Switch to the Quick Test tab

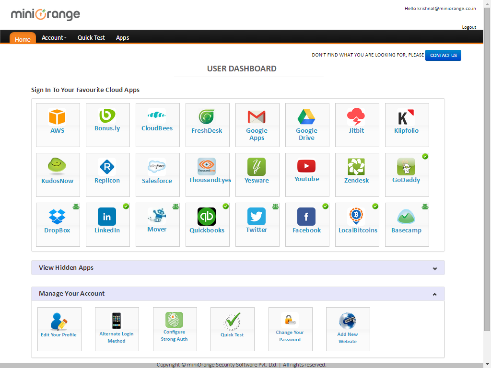pos(91,37)
